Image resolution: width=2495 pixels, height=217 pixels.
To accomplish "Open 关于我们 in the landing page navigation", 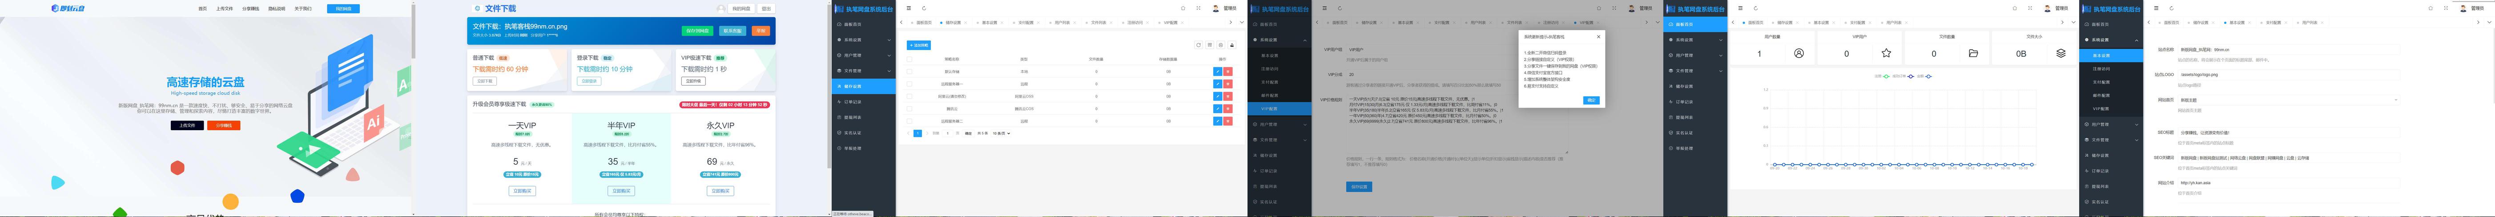I will (303, 9).
